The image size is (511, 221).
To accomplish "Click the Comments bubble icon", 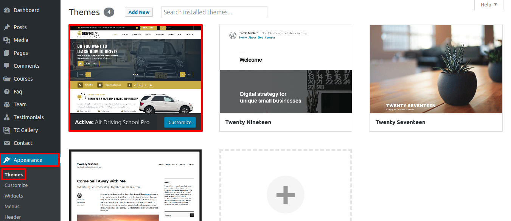I will (7, 66).
